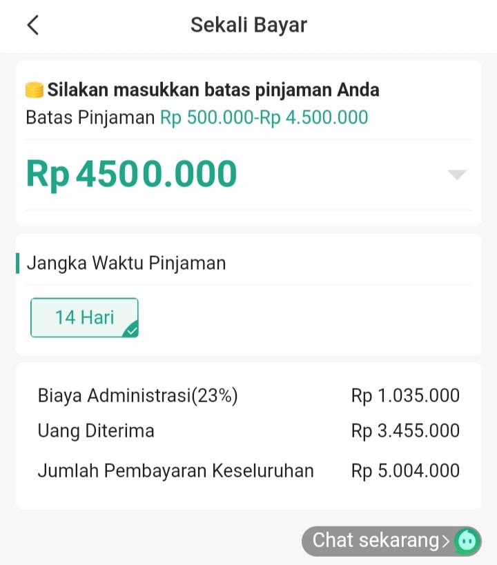Click the checkmark corner on 14 Hari
This screenshot has width=497, height=565.
(x=130, y=330)
